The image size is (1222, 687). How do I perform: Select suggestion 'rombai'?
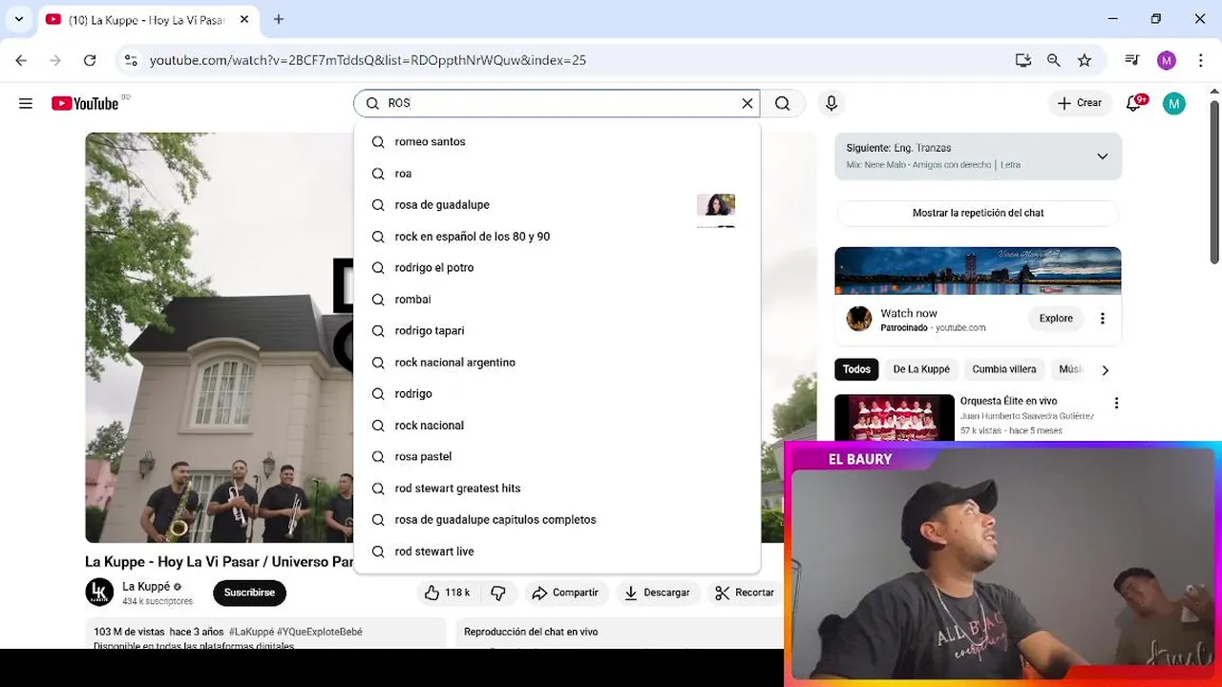pyautogui.click(x=557, y=299)
